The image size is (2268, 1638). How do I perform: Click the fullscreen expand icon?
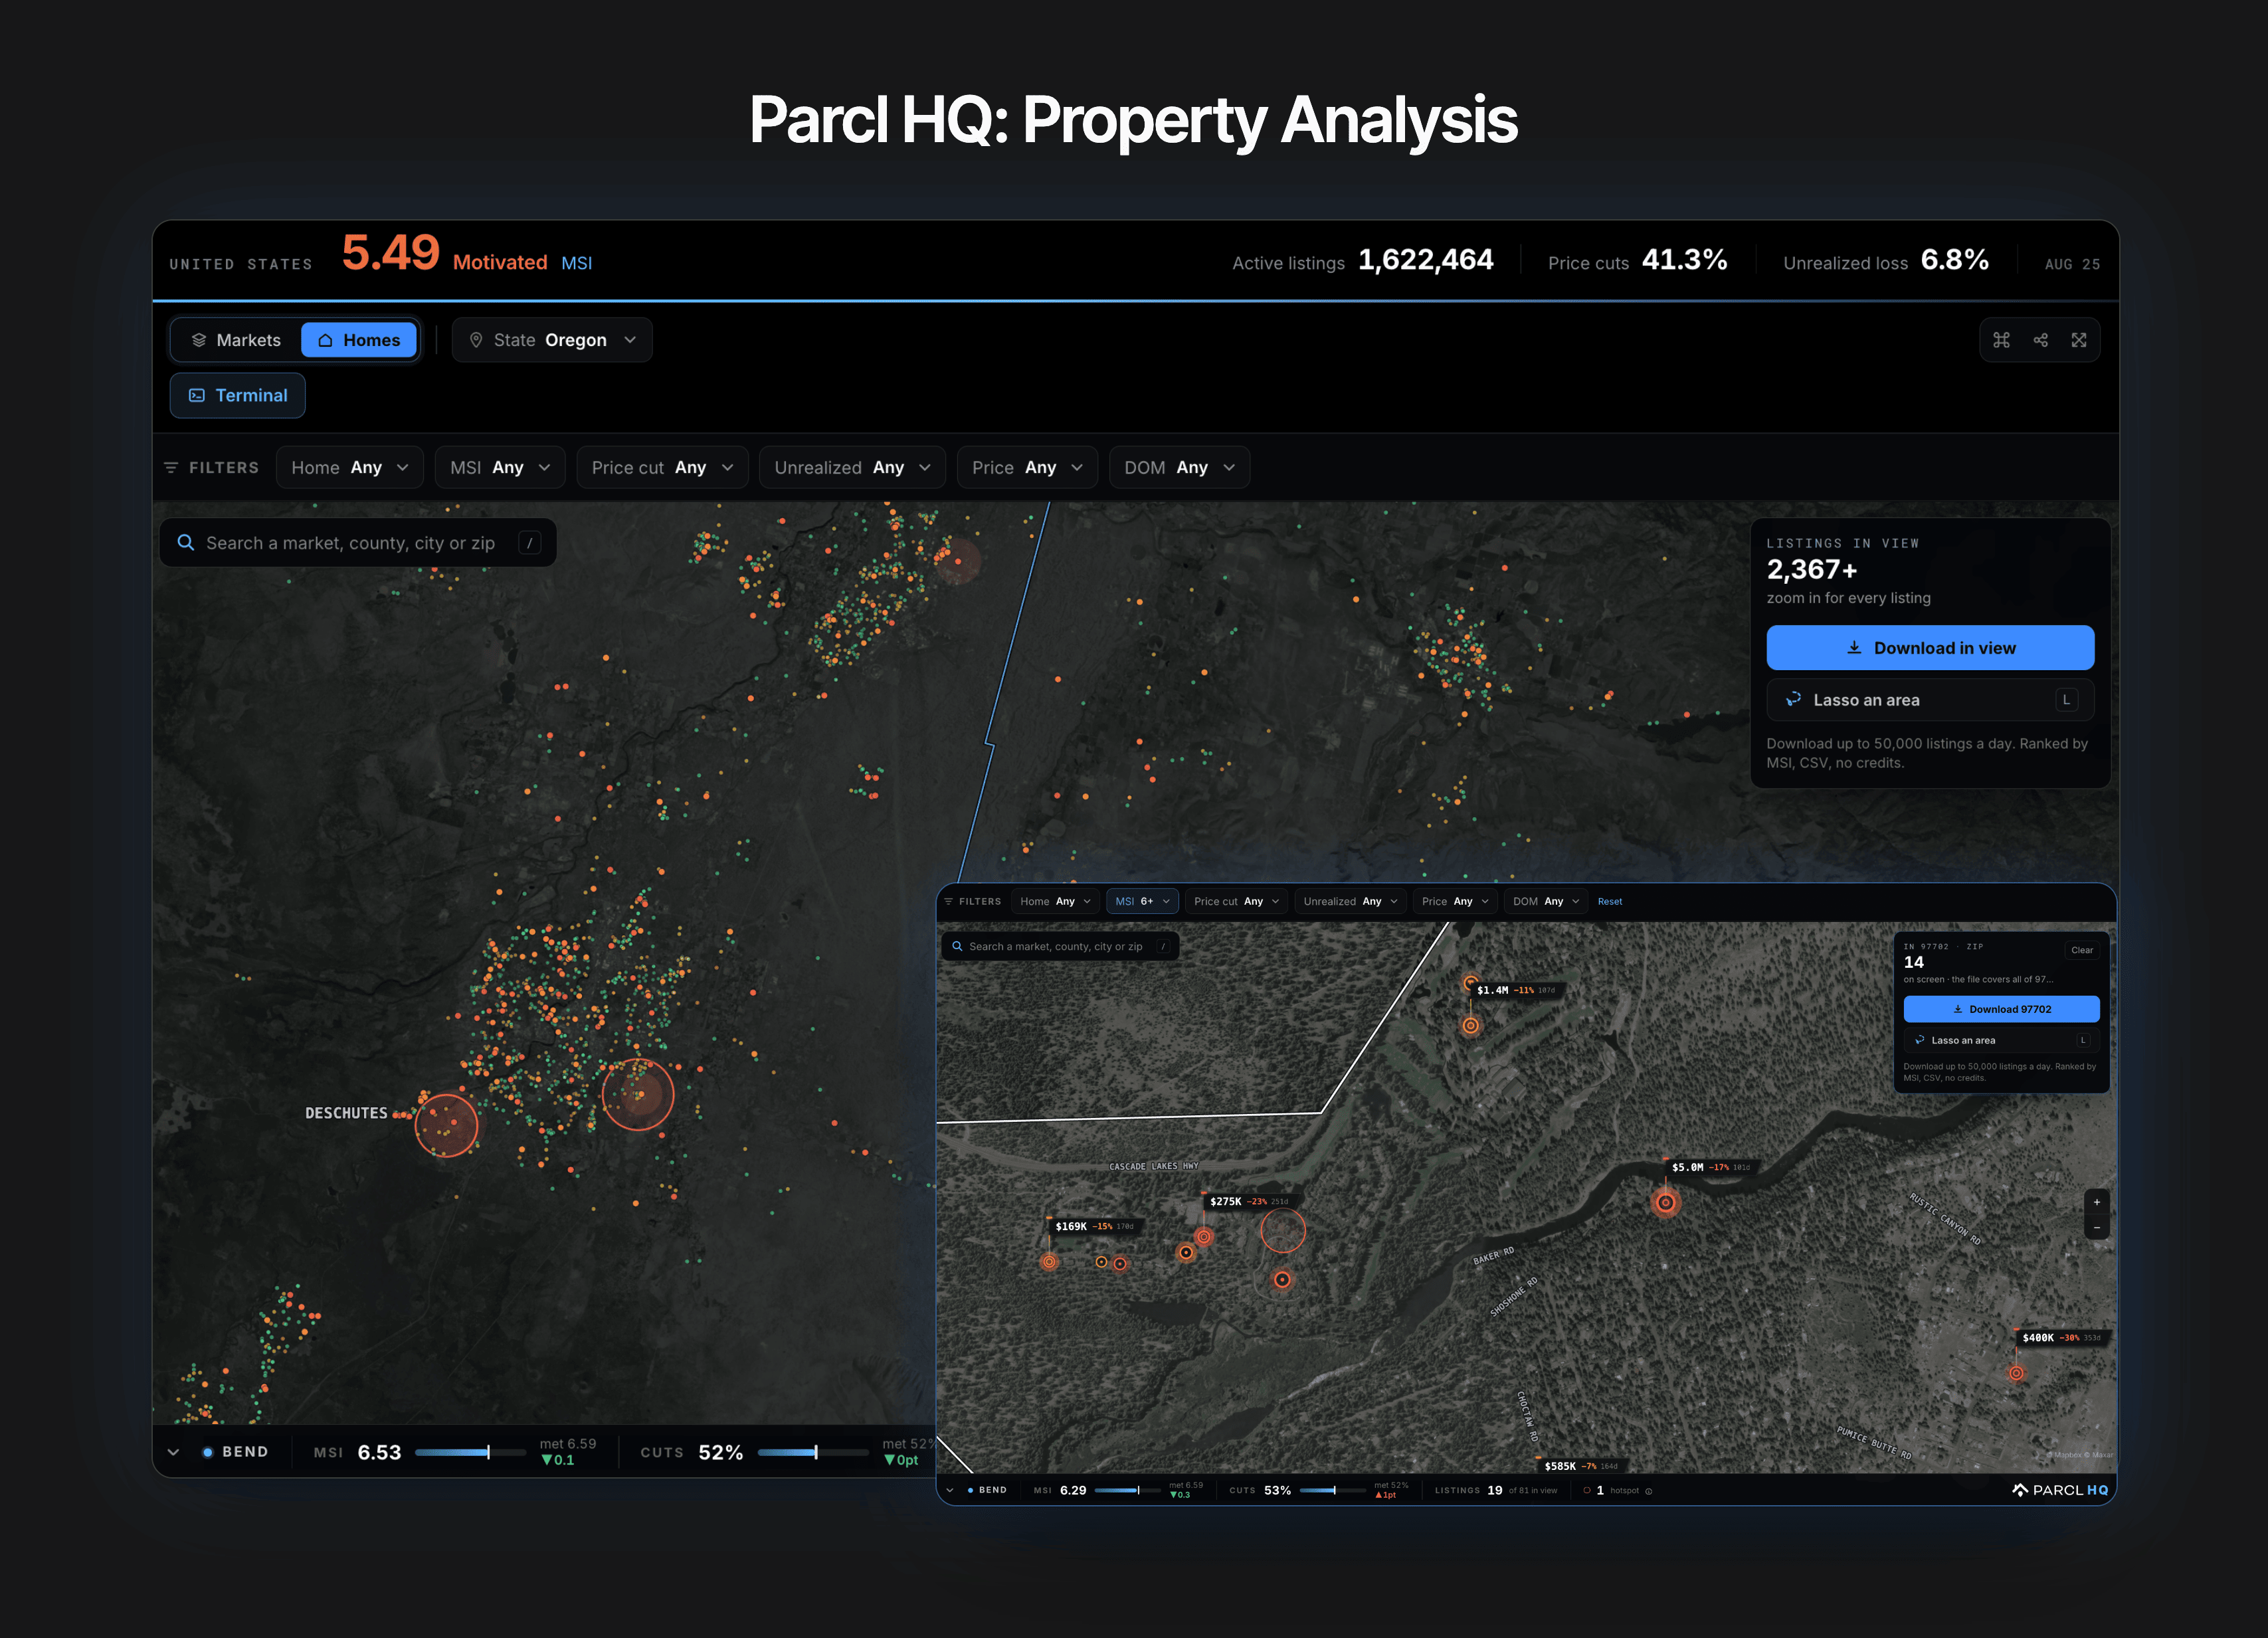(2079, 340)
